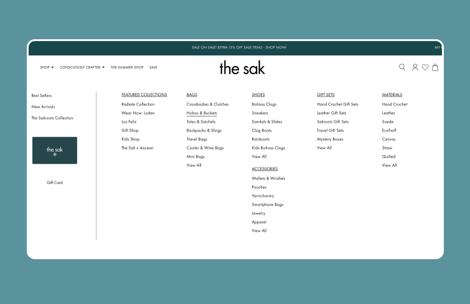The height and width of the screenshot is (304, 470).
Task: Select Leather under Materials heading
Action: [x=388, y=113]
